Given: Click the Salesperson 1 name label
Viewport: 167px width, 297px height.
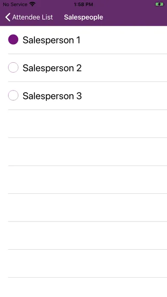Looking at the screenshot, I should [52, 40].
